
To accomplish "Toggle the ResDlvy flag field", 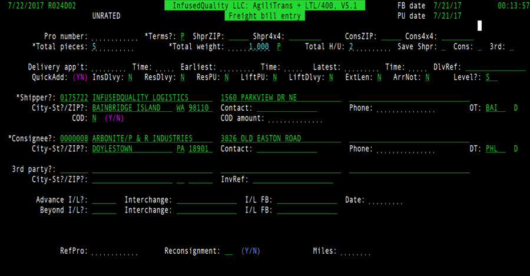I will (x=183, y=77).
